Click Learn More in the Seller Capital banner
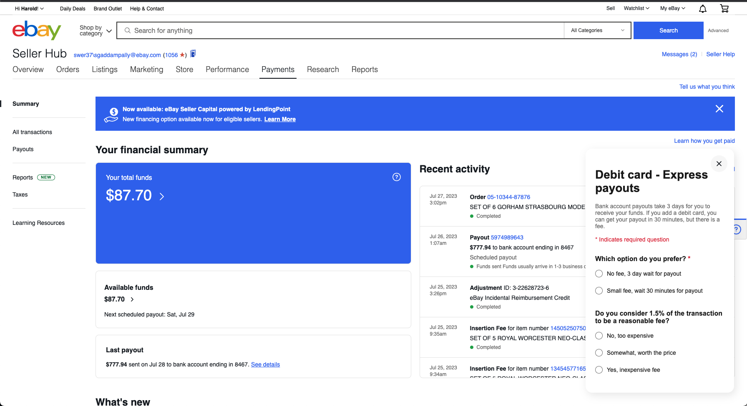747x406 pixels. click(280, 119)
